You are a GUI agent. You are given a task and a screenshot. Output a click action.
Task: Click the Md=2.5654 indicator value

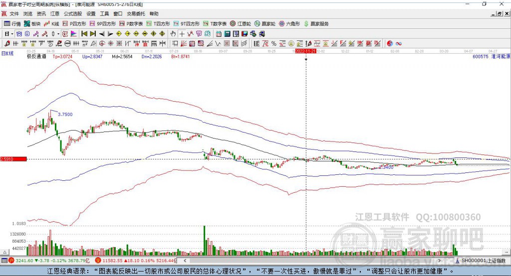pyautogui.click(x=122, y=56)
